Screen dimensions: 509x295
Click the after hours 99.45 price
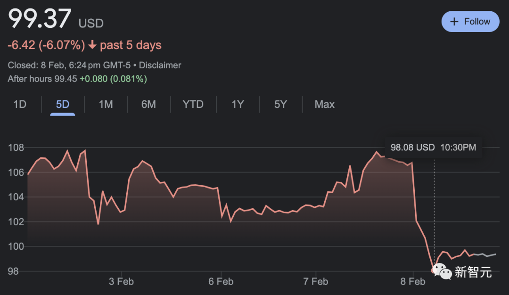(66, 79)
